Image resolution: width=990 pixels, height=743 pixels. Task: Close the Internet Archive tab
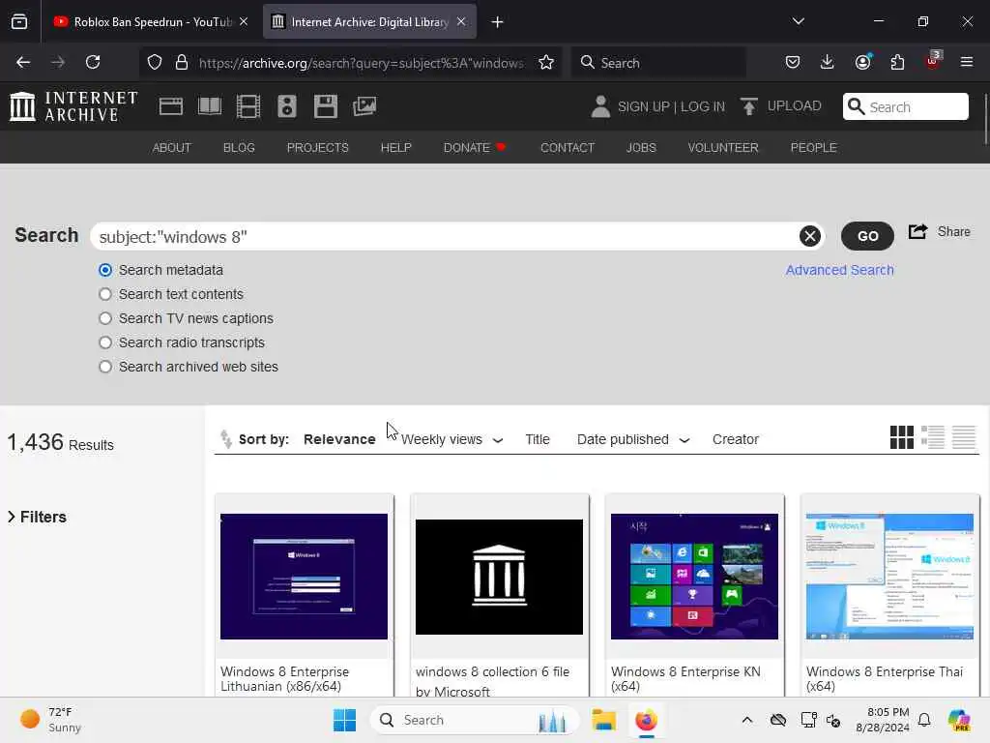[461, 21]
